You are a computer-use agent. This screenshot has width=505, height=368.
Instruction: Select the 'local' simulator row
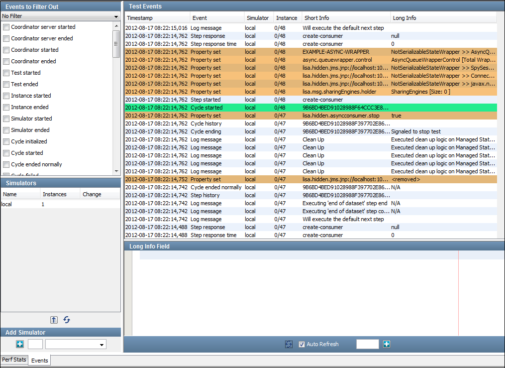[x=61, y=204]
